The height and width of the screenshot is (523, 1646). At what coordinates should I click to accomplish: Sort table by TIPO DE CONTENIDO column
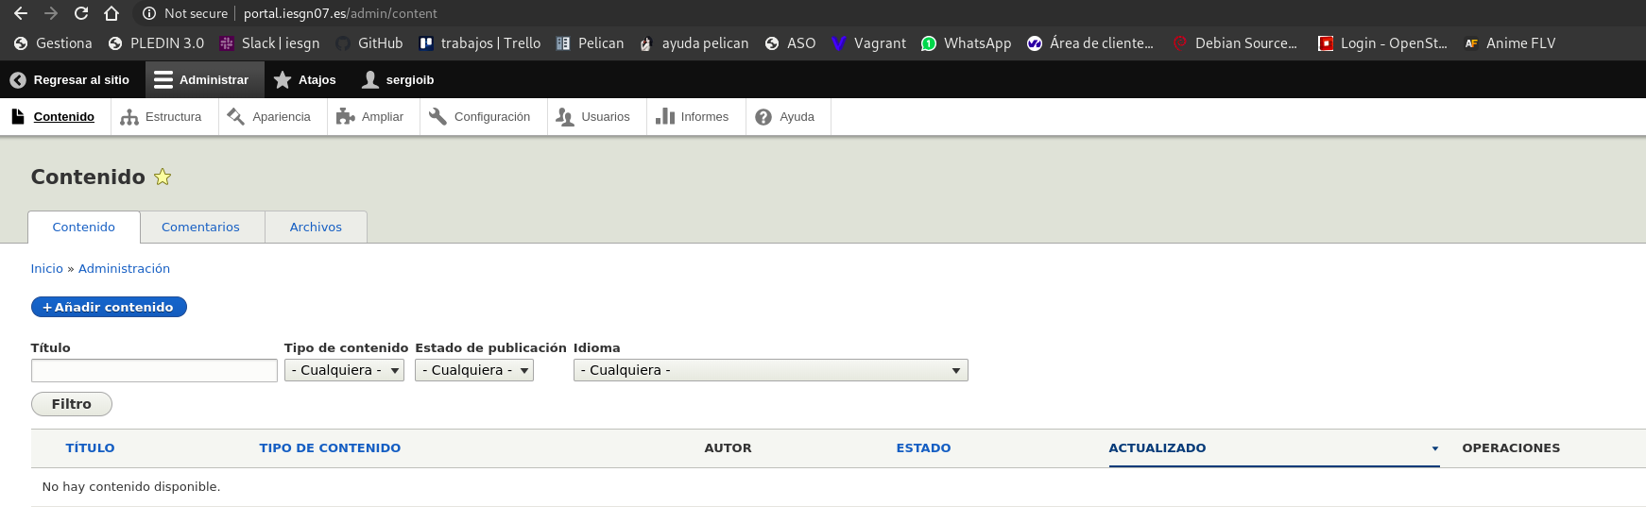pos(330,448)
